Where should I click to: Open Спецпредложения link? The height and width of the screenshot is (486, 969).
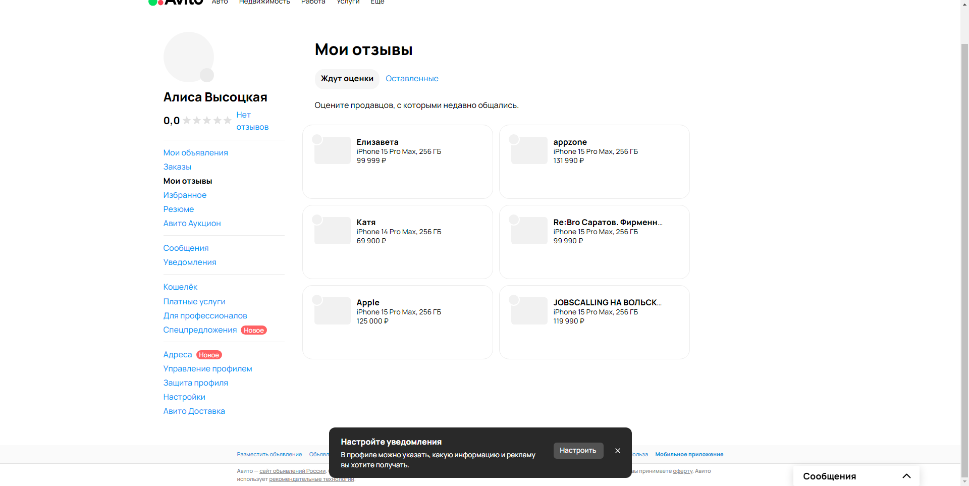click(200, 330)
